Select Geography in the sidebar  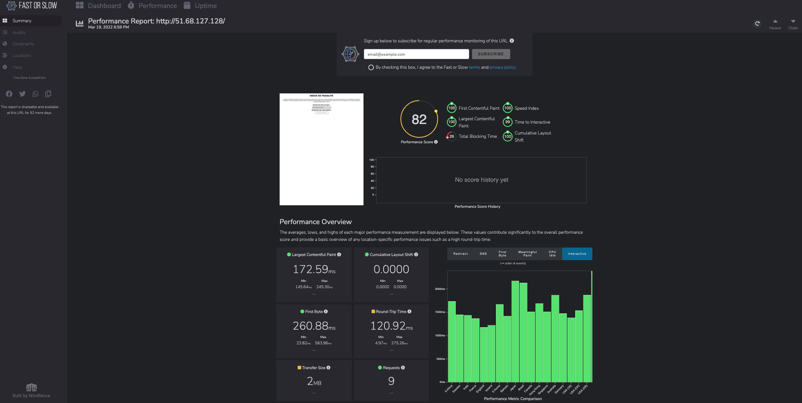23,44
